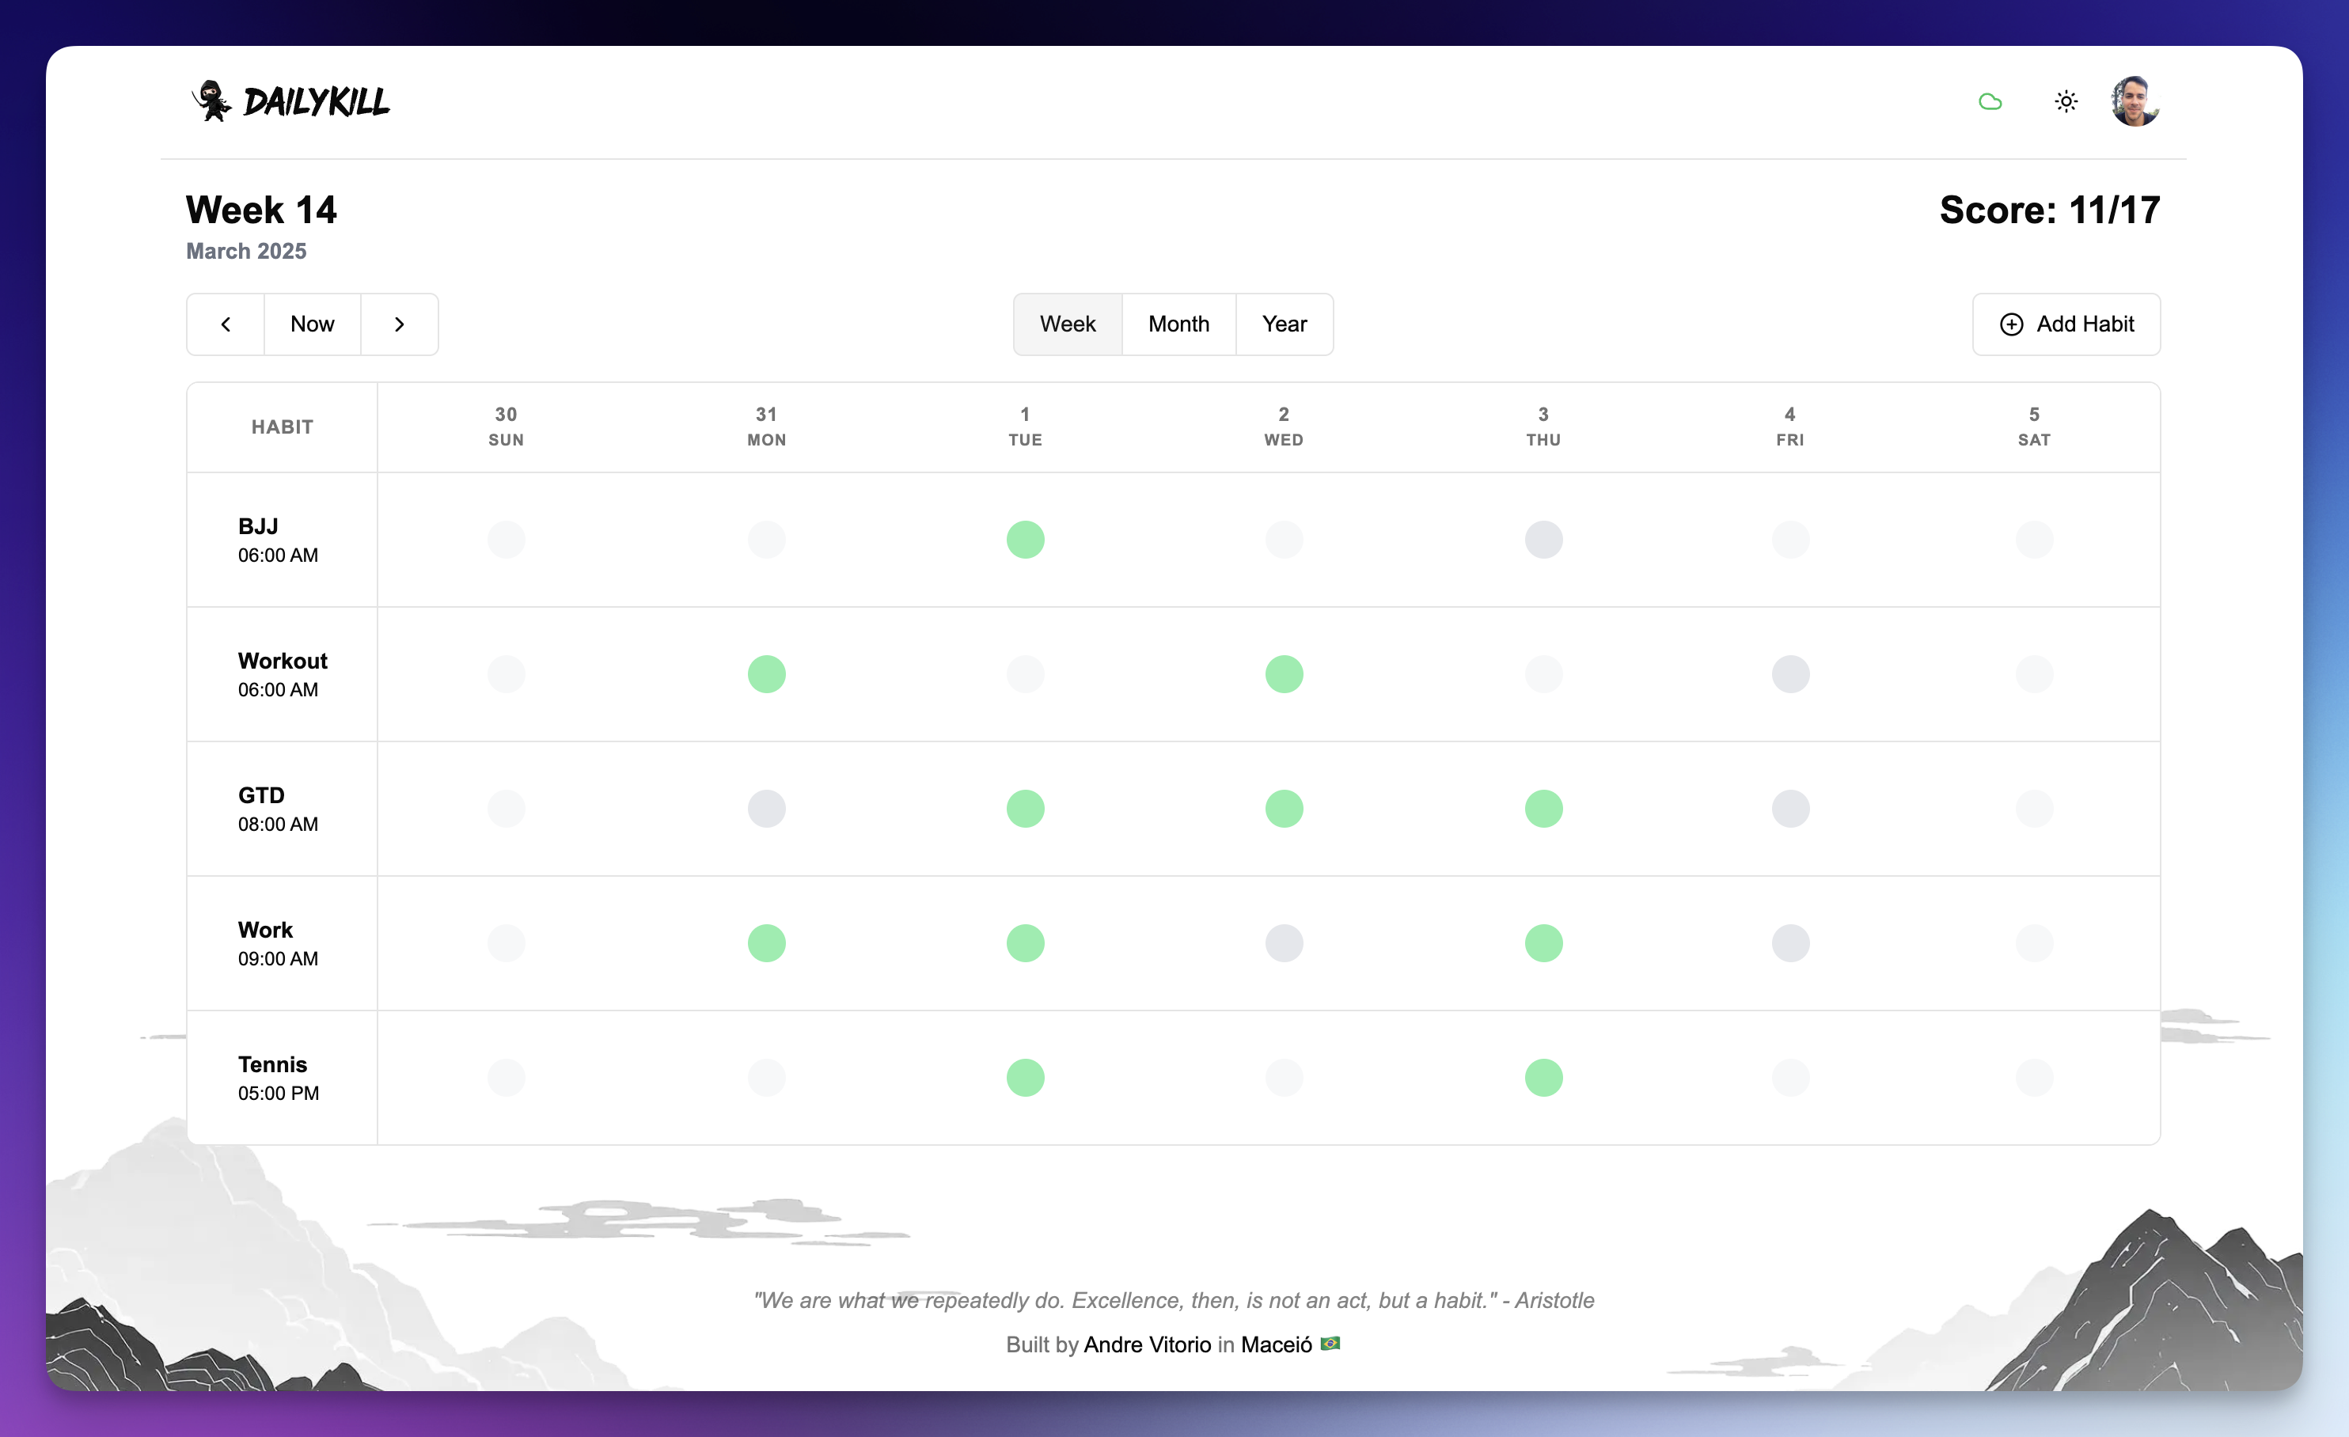Switch to the Year view
Screen dimensions: 2349x1437
1285,325
